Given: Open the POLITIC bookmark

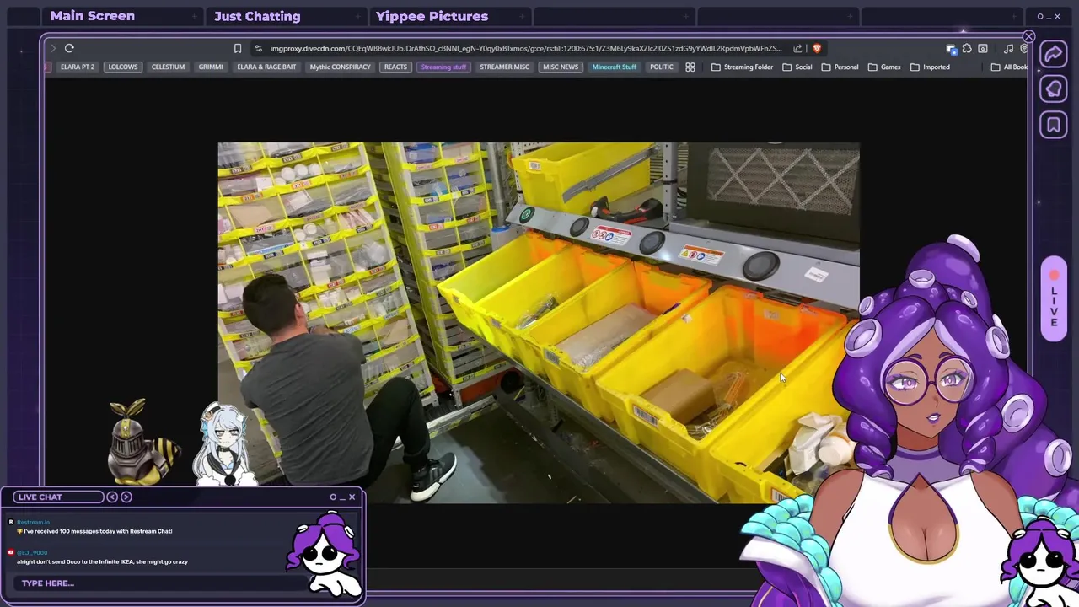Looking at the screenshot, I should (x=662, y=67).
